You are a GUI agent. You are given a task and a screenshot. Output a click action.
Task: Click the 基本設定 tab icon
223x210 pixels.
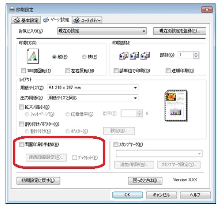coord(17,21)
